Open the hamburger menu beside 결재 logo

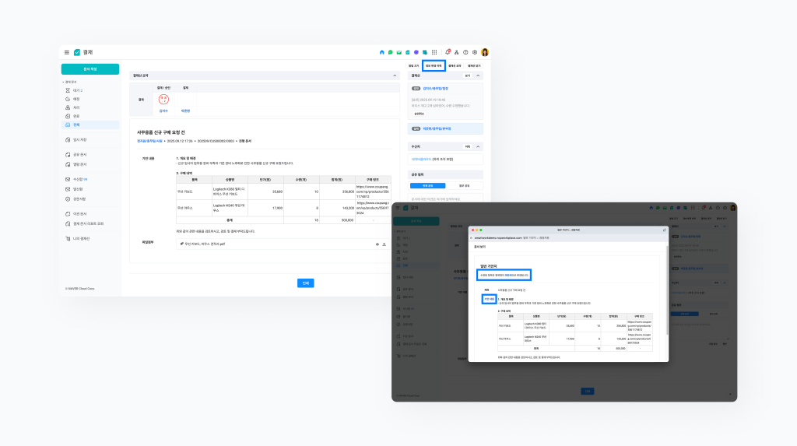tap(67, 52)
